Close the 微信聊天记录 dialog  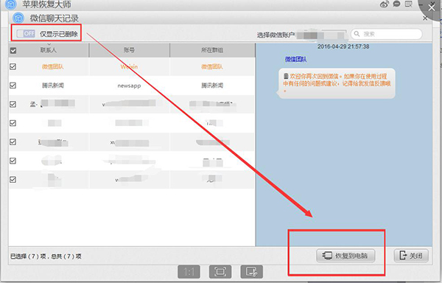[425, 18]
